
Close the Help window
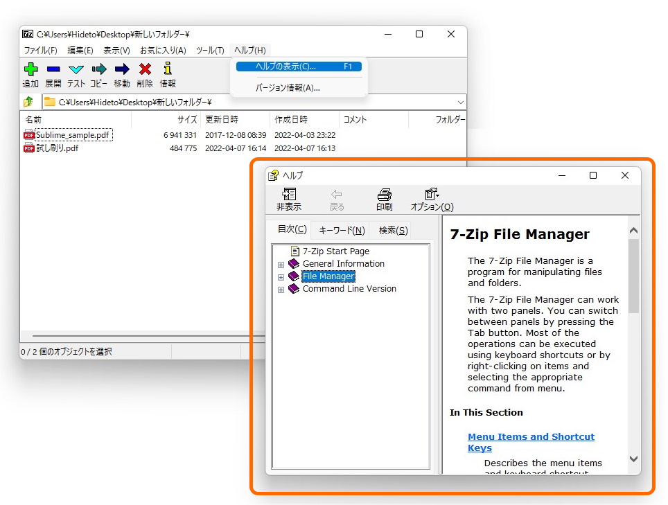coord(625,175)
